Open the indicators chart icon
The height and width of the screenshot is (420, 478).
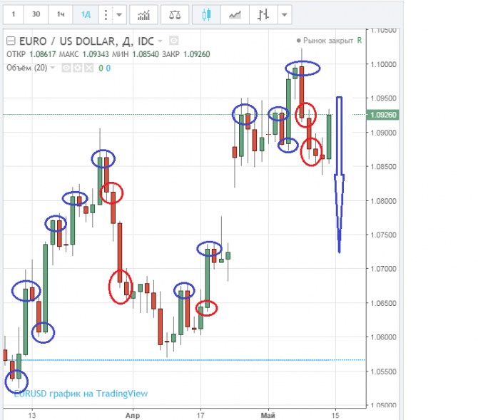[143, 14]
